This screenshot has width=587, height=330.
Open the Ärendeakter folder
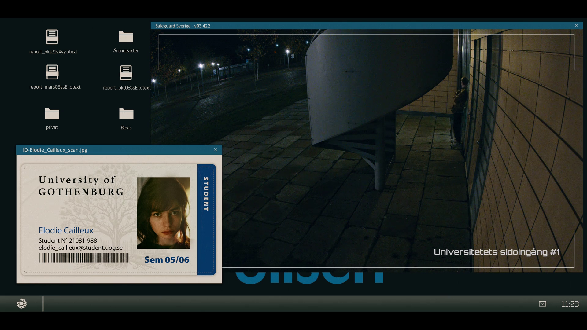[x=126, y=37]
